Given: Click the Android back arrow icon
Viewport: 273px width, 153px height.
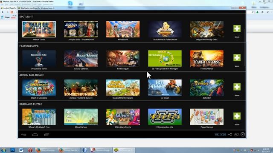Looking at the screenshot, I should [24, 135].
